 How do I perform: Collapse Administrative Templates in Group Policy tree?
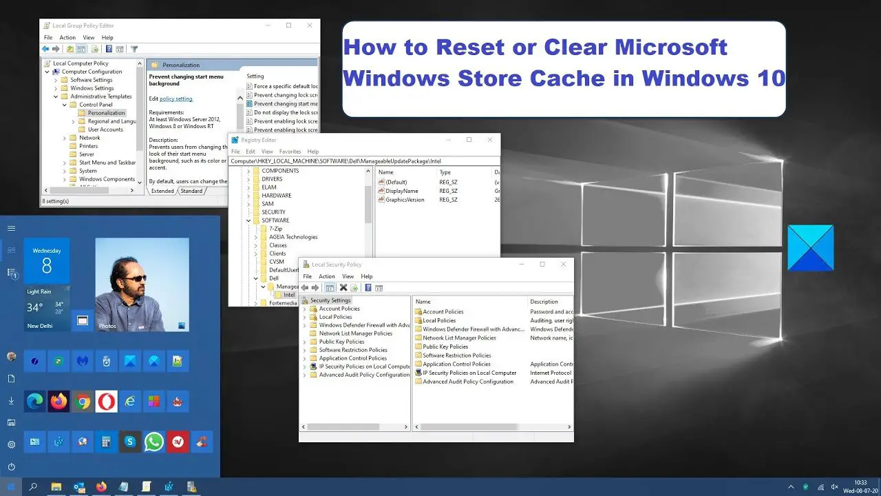tap(56, 96)
